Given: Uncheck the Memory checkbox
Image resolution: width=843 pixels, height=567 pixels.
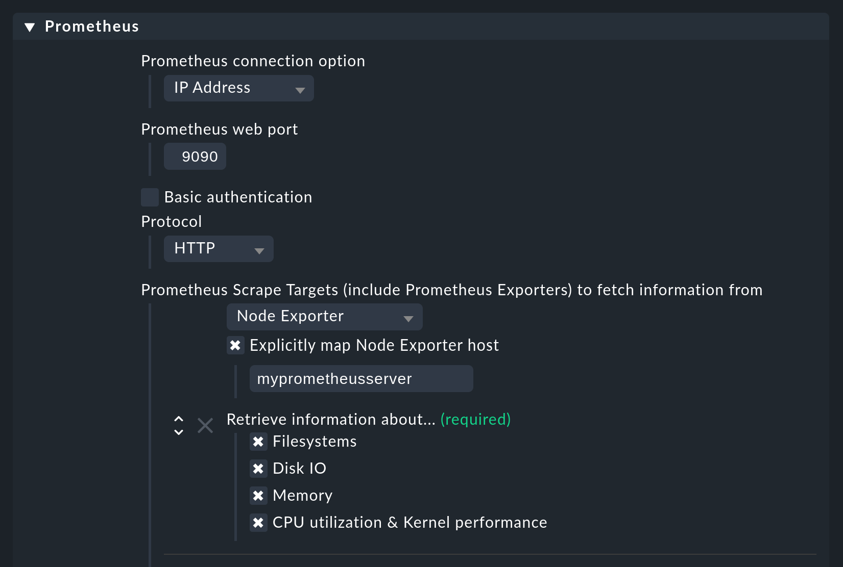Looking at the screenshot, I should pyautogui.click(x=258, y=496).
